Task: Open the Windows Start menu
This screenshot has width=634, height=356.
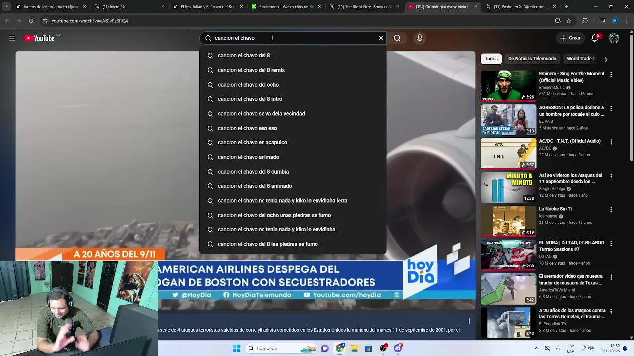Action: click(x=236, y=348)
